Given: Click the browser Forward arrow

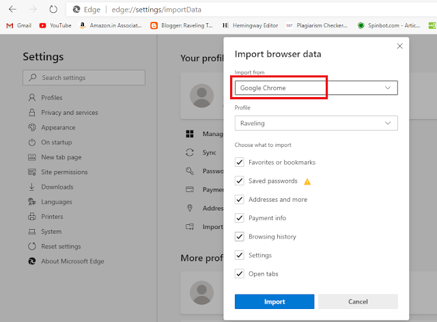Looking at the screenshot, I should coord(33,10).
